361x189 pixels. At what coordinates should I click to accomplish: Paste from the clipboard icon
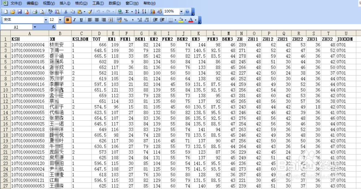point(80,12)
